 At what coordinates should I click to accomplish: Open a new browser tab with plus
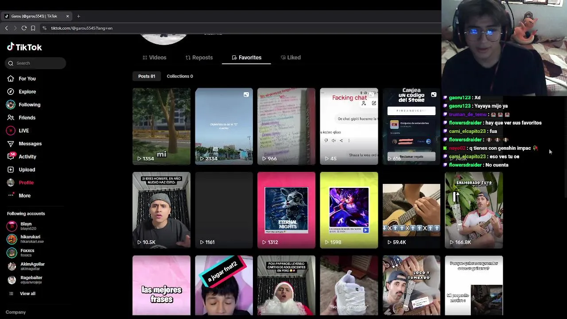click(x=78, y=16)
